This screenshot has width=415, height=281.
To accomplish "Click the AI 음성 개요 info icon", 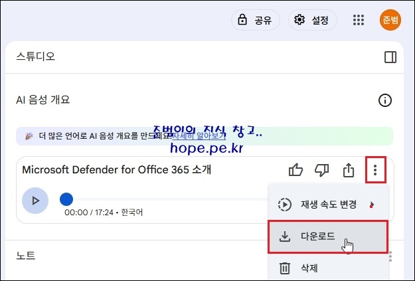I will coord(385,100).
